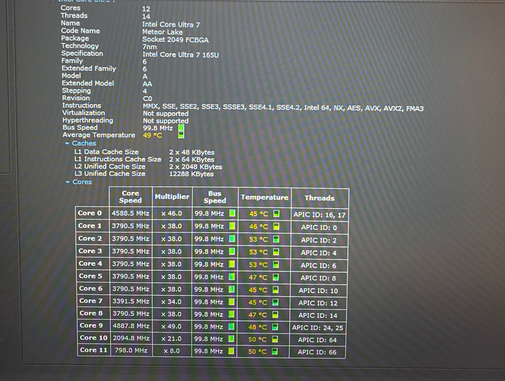Click Core 1 temperature graph icon
This screenshot has height=381, width=505.
tap(276, 226)
